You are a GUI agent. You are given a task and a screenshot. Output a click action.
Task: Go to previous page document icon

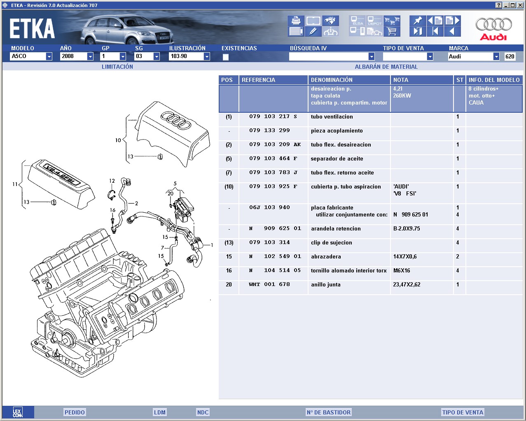435,21
